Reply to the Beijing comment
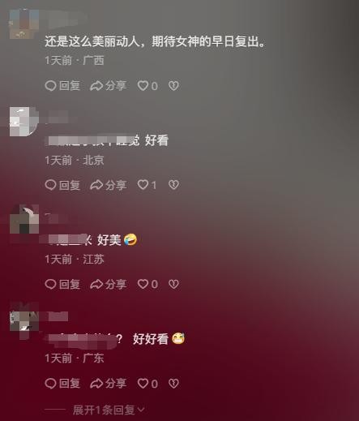This screenshot has height=421, width=359. coord(62,185)
